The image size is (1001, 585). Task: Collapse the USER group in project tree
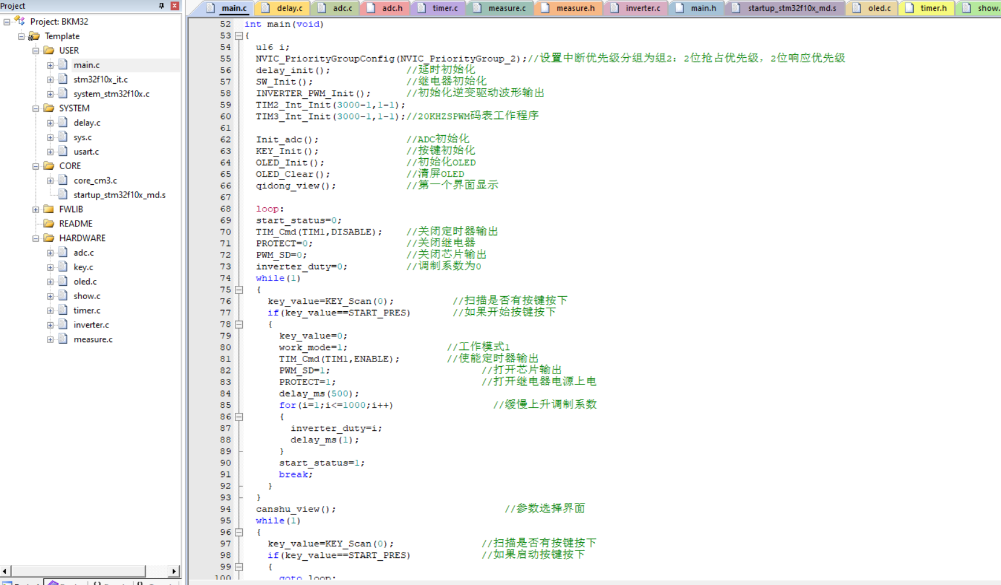click(36, 51)
